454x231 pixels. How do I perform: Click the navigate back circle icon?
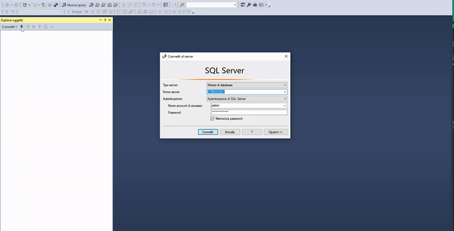7,5
